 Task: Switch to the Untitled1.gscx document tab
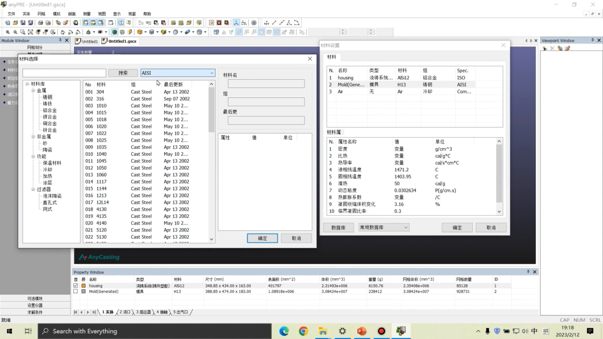tap(119, 41)
